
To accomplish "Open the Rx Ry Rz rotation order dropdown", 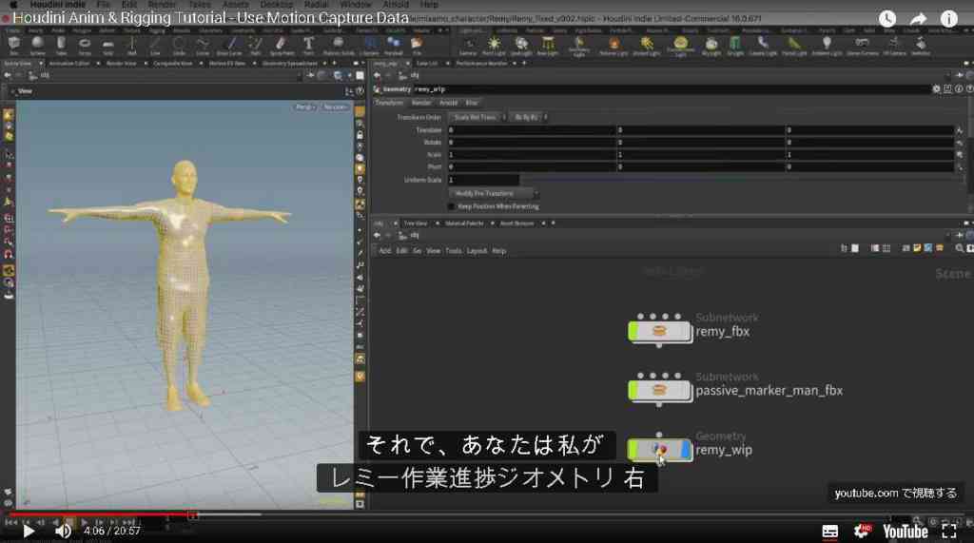I will point(528,117).
